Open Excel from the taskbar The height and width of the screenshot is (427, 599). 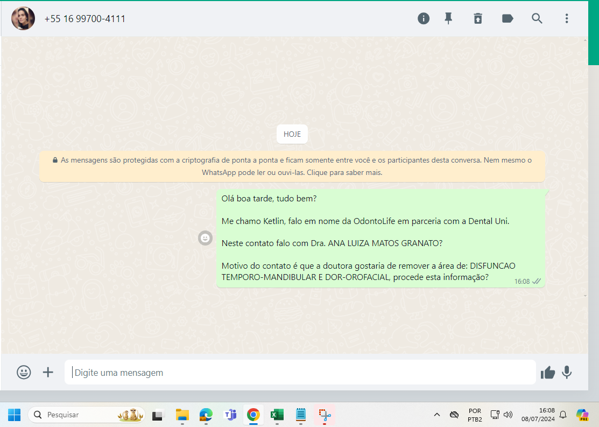277,415
